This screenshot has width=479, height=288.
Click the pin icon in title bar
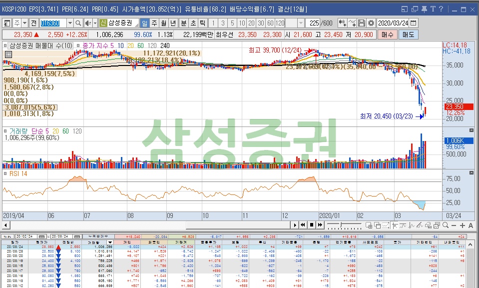424,9
